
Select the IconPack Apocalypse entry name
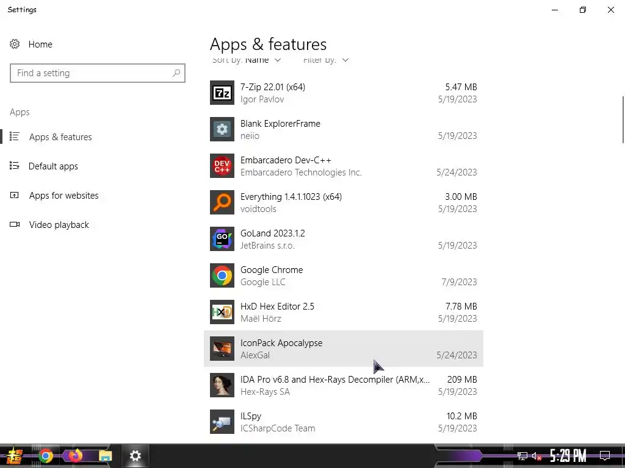(x=281, y=343)
